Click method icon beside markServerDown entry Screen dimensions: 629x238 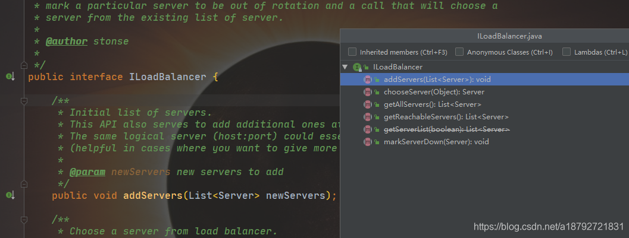point(367,142)
